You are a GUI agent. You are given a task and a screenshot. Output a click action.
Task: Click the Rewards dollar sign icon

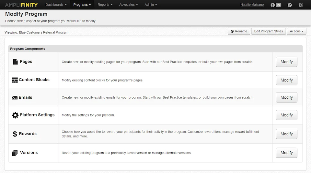pyautogui.click(x=15, y=134)
